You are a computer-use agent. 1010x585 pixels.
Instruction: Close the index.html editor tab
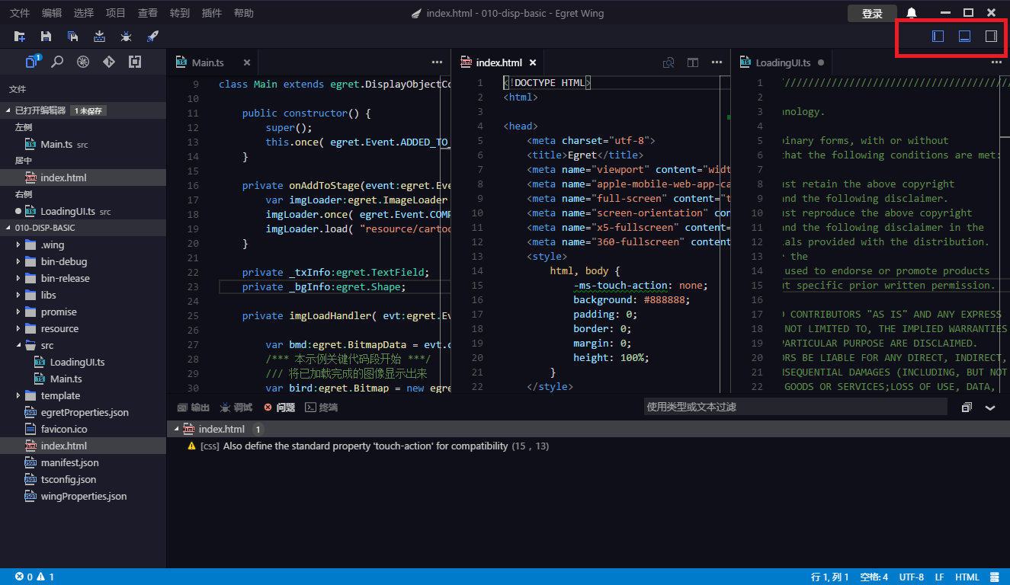click(533, 63)
